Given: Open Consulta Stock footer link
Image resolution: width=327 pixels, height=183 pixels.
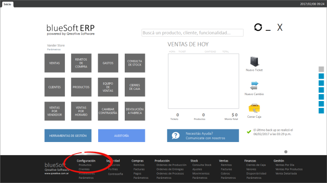Looking at the screenshot, I should pos(202,165).
